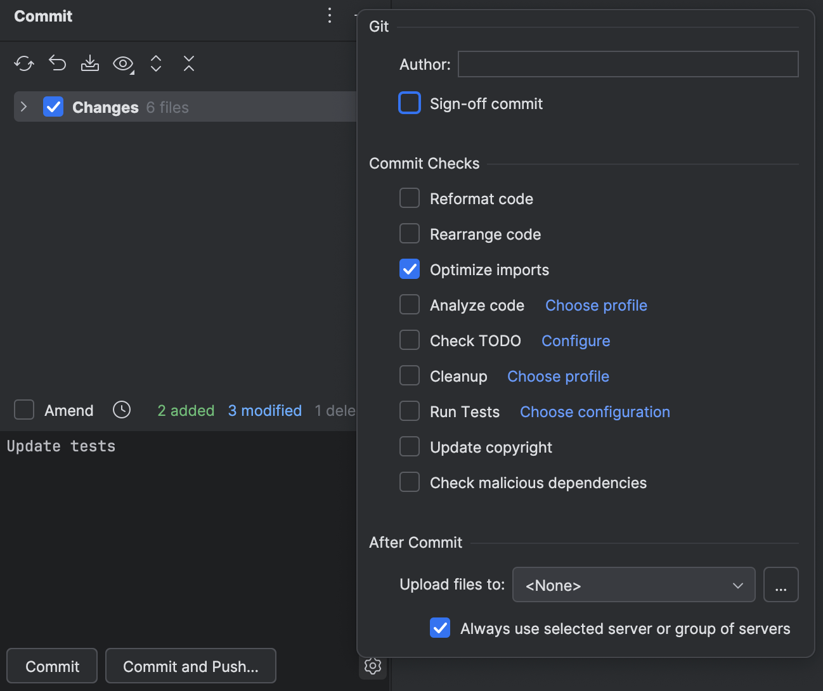Open Configure link next to Check TODO
This screenshot has width=823, height=691.
tap(575, 340)
